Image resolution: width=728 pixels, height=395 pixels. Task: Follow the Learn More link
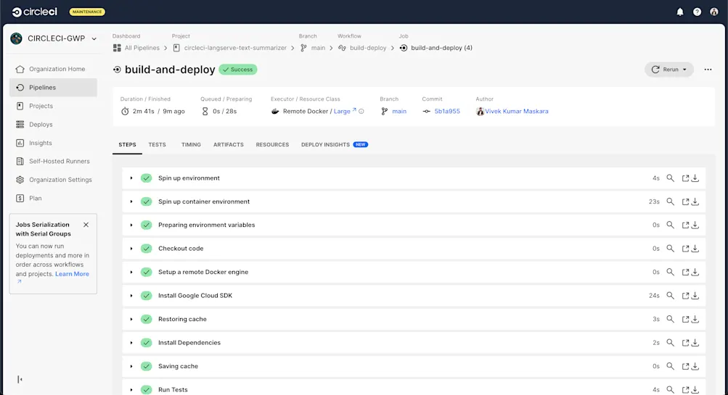coord(72,274)
